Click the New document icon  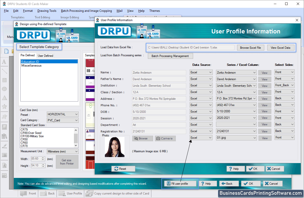coord(7,51)
